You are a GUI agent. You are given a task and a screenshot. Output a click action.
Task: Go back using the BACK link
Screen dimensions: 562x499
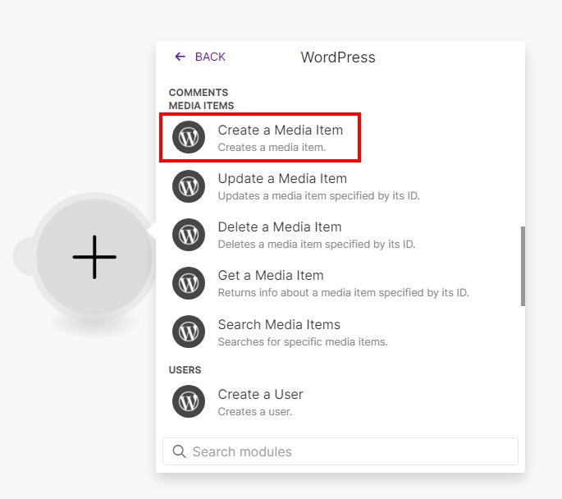[209, 57]
